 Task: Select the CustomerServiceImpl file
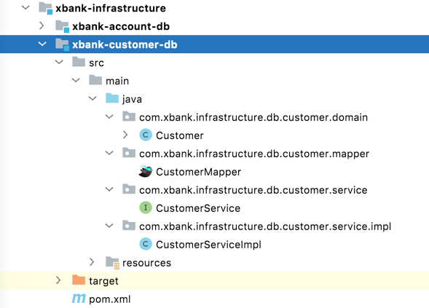click(x=208, y=245)
